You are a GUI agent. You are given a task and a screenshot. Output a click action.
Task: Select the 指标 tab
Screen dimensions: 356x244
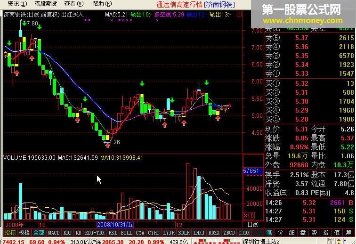10,233
